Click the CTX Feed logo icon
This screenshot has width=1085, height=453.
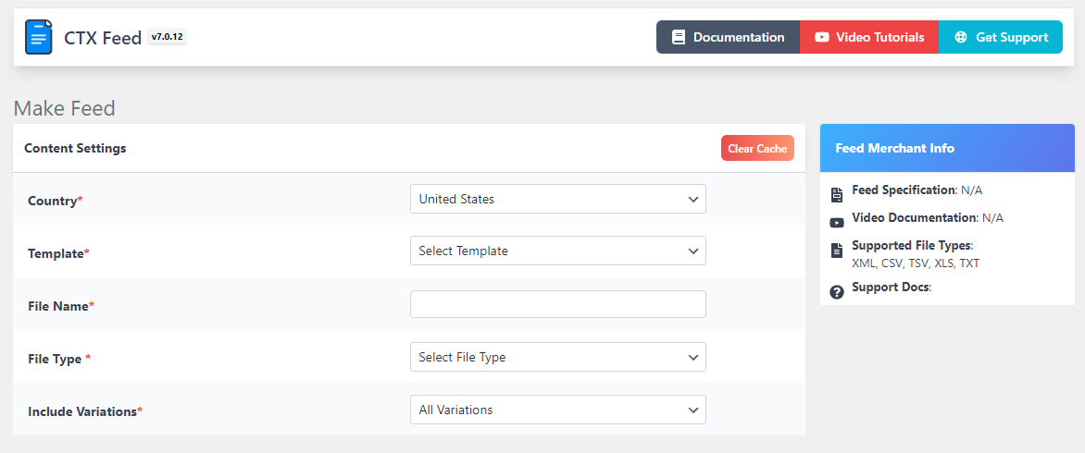(x=39, y=37)
